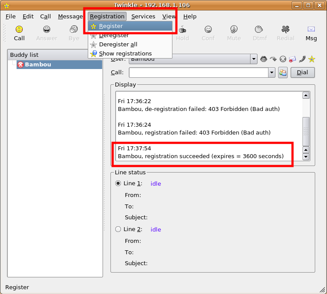Choose Deregister all from the menu
The image size is (327, 294).
coord(131,45)
